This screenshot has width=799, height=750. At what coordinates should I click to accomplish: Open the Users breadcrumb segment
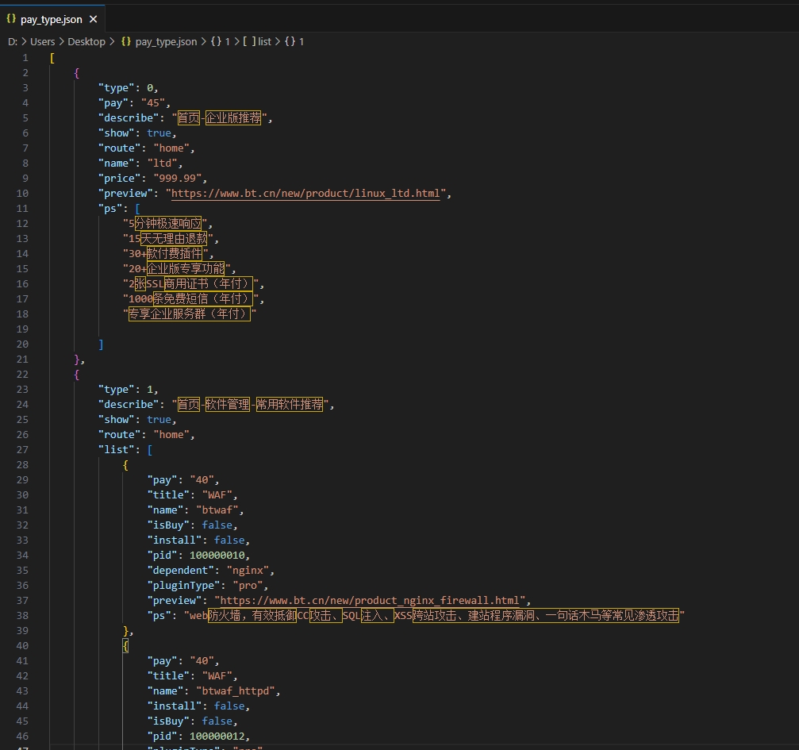pos(42,41)
